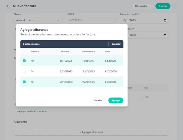
Task: Expand the Más ajustes dropdown
Action: (143, 6)
